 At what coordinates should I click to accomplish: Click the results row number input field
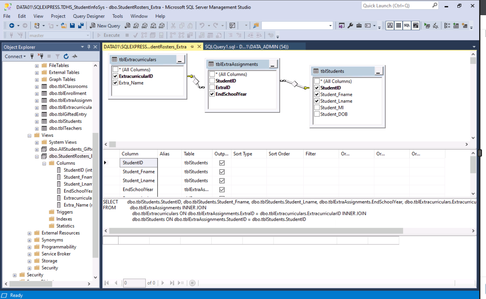coord(134,283)
